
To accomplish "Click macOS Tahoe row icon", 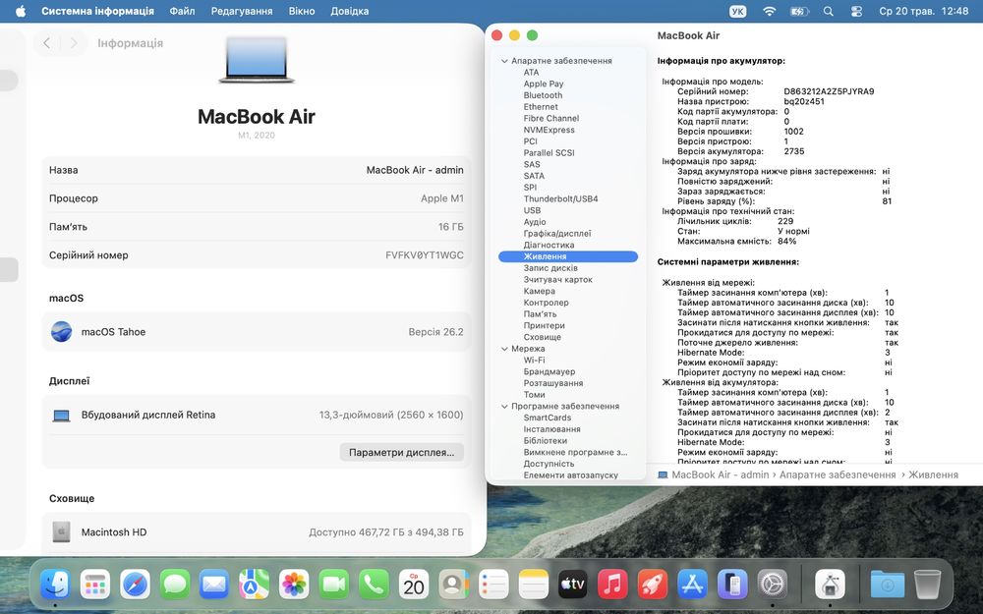I will tap(61, 331).
